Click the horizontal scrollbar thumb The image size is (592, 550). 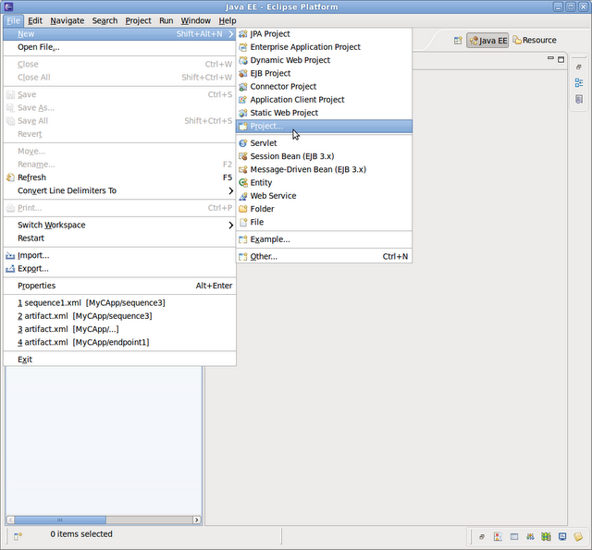pos(60,520)
